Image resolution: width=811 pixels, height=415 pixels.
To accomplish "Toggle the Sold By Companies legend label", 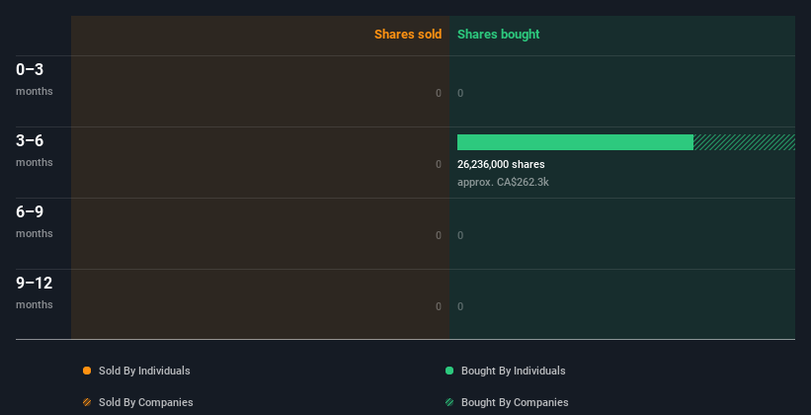I will [146, 402].
